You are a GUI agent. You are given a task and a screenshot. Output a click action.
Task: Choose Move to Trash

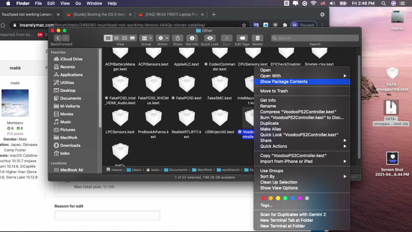click(x=302, y=91)
